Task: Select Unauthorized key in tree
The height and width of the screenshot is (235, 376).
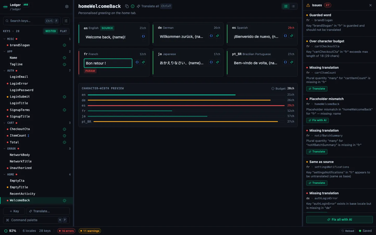Action: point(21,168)
